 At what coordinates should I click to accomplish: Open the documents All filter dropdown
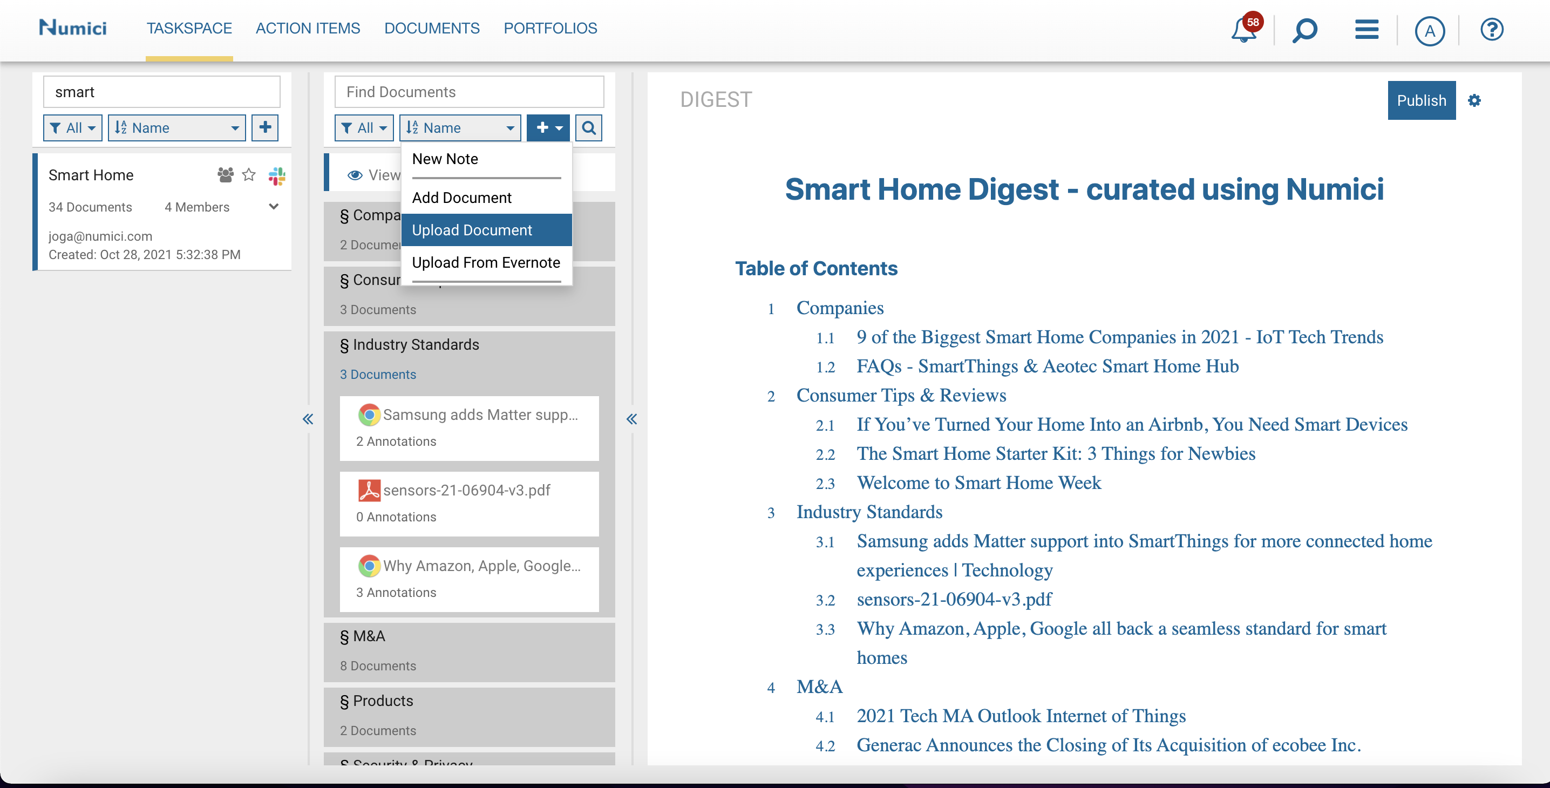click(x=364, y=127)
